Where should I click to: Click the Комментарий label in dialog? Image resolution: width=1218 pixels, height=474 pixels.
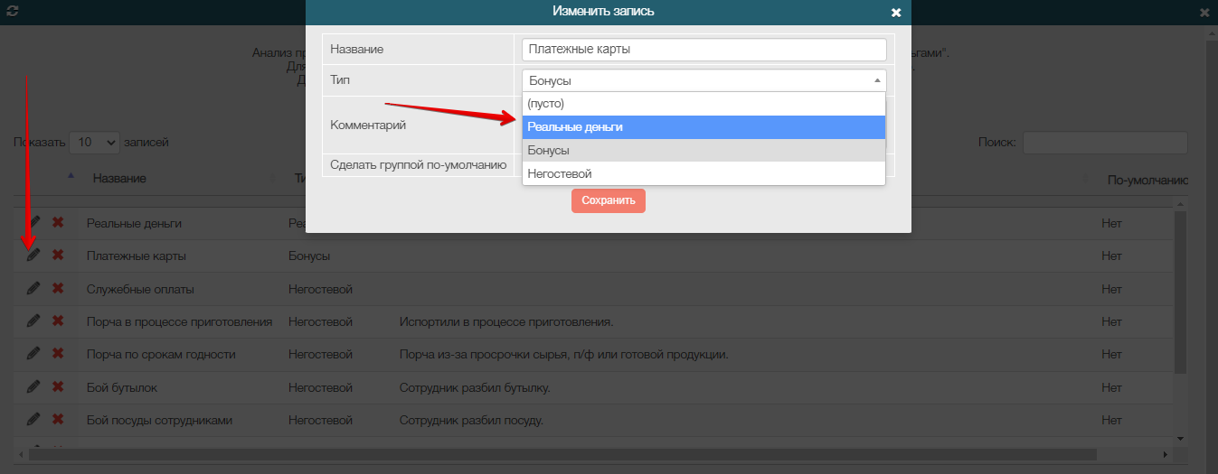coord(368,125)
